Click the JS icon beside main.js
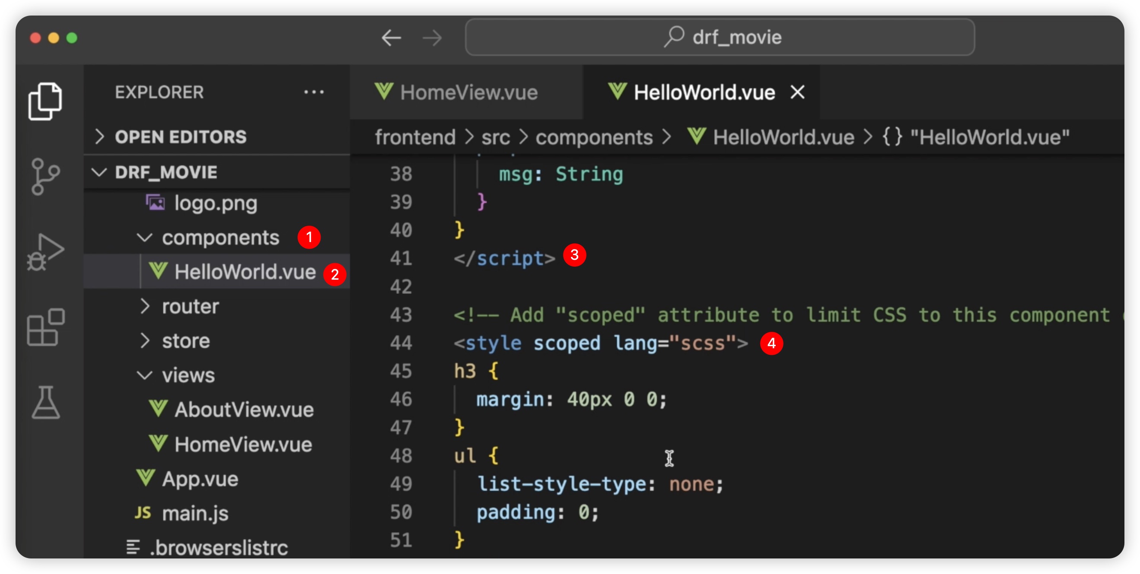The height and width of the screenshot is (574, 1140). pos(143,513)
